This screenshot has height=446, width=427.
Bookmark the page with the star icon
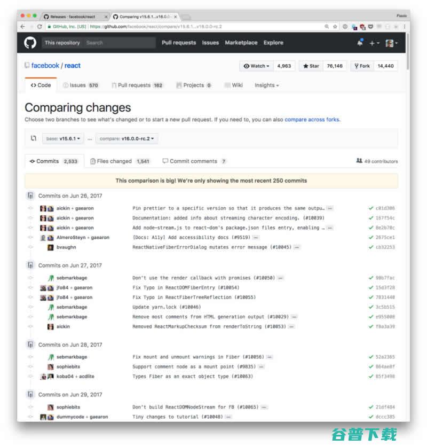pos(335,27)
